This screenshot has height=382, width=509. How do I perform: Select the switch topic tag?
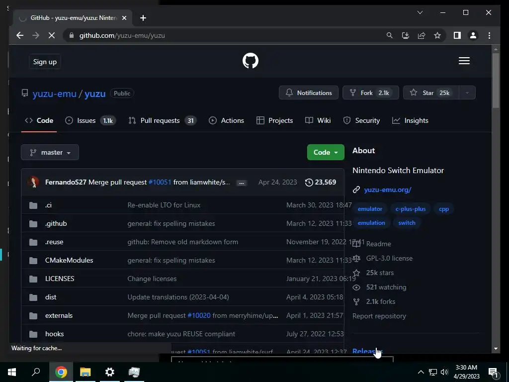pyautogui.click(x=407, y=223)
